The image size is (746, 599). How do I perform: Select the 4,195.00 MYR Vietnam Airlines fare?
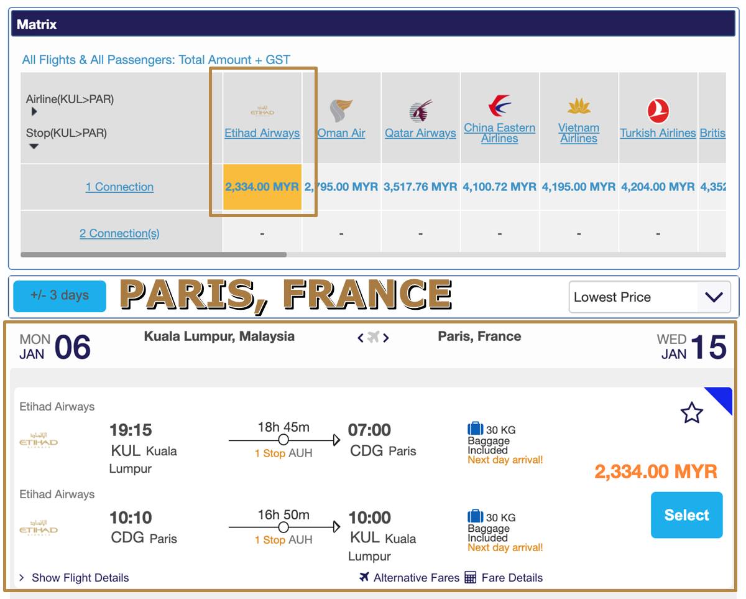click(579, 187)
